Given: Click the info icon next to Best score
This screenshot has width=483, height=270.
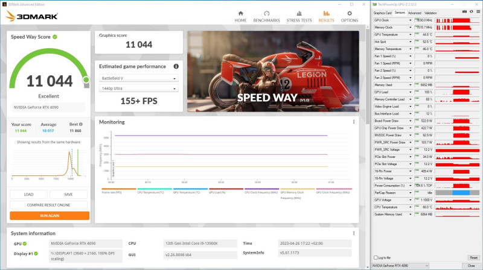Looking at the screenshot, I should pos(81,124).
